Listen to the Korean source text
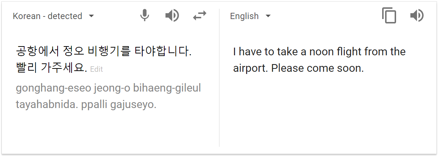 click(x=172, y=16)
